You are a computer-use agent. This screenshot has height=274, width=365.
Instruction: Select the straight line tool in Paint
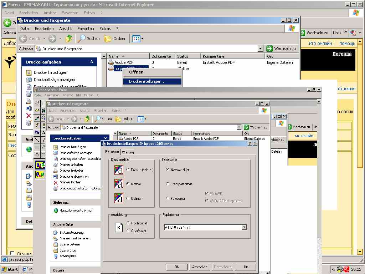click(x=37, y=140)
